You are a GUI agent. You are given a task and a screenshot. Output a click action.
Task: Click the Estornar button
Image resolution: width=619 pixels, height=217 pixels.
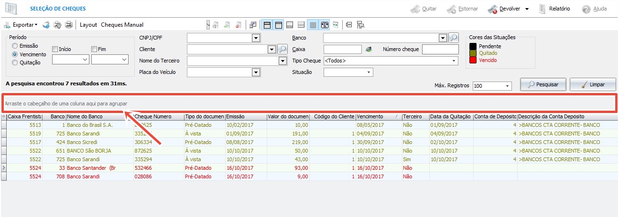(463, 9)
